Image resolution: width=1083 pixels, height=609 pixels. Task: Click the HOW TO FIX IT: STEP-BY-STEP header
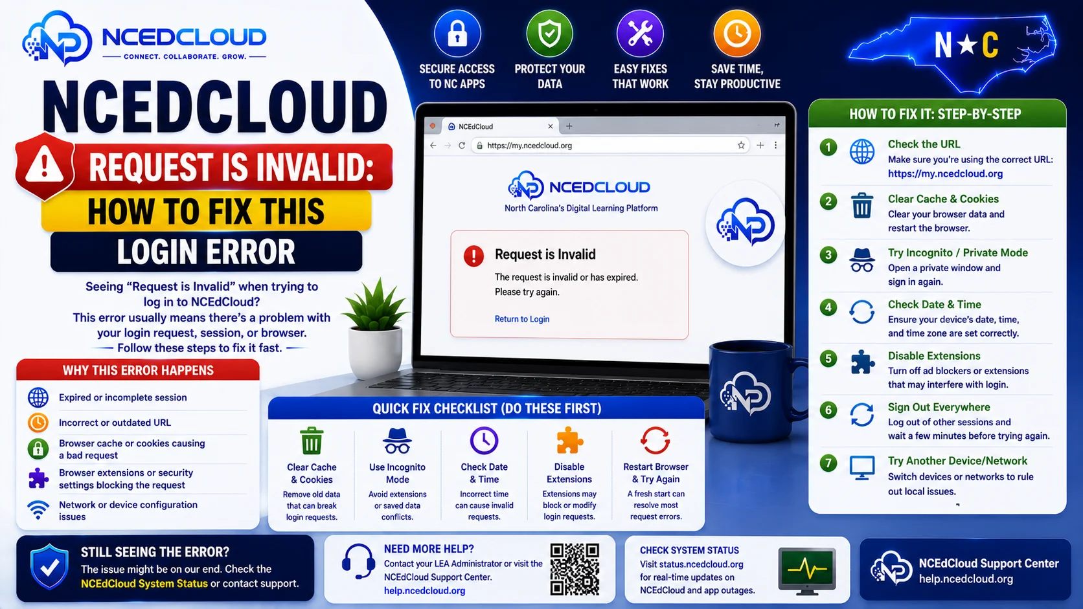[x=936, y=114]
